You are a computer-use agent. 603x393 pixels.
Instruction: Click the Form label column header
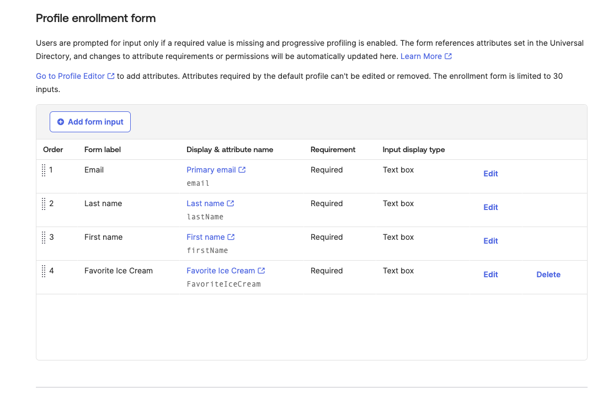(103, 149)
